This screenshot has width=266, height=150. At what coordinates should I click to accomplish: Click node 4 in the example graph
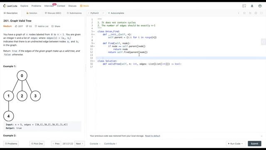[8, 116]
